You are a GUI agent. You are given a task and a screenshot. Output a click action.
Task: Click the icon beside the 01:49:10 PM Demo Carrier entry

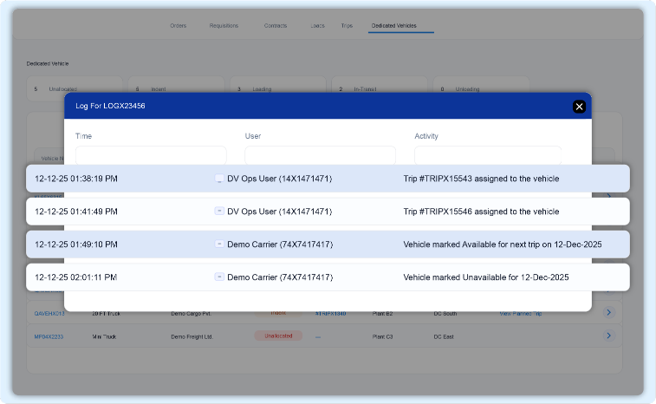218,244
